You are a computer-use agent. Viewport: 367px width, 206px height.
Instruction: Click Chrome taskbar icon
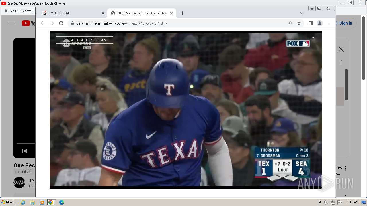(51, 202)
